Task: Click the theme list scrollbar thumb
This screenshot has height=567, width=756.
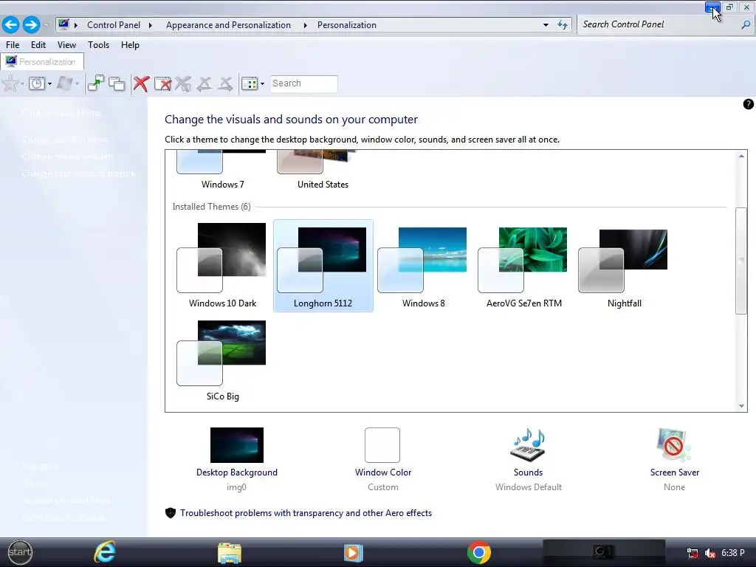Action: coord(741,261)
